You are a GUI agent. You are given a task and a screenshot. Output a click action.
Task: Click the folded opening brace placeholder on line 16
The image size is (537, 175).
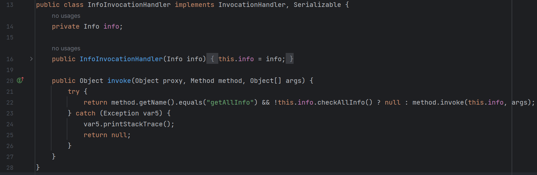click(x=212, y=59)
